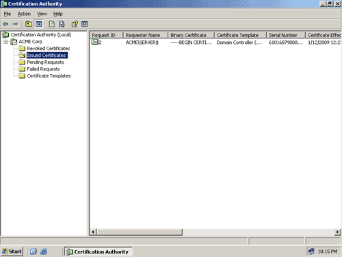Click the Start button on taskbar

(12, 252)
